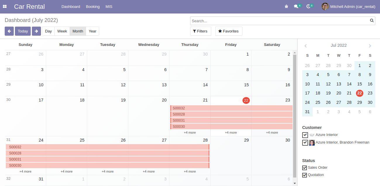This screenshot has width=380, height=186.
Task: Open event S00028 in week 31 row
Action: 108,153
